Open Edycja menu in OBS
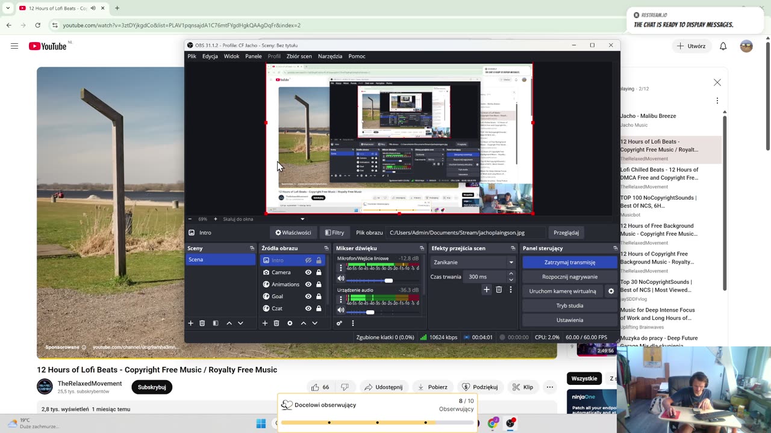 pos(210,56)
